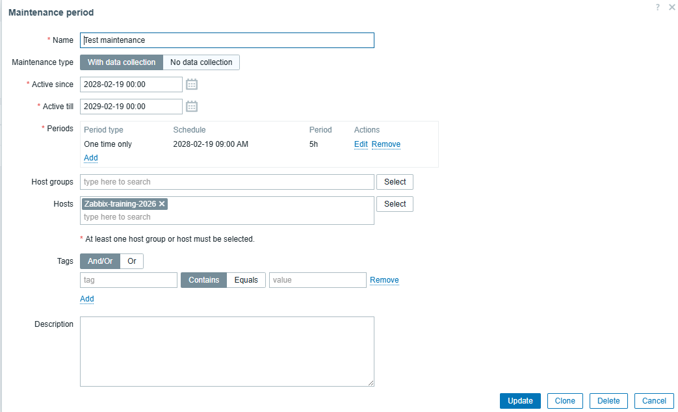678x412 pixels.
Task: Set tags evaluation to Or
Action: point(132,261)
